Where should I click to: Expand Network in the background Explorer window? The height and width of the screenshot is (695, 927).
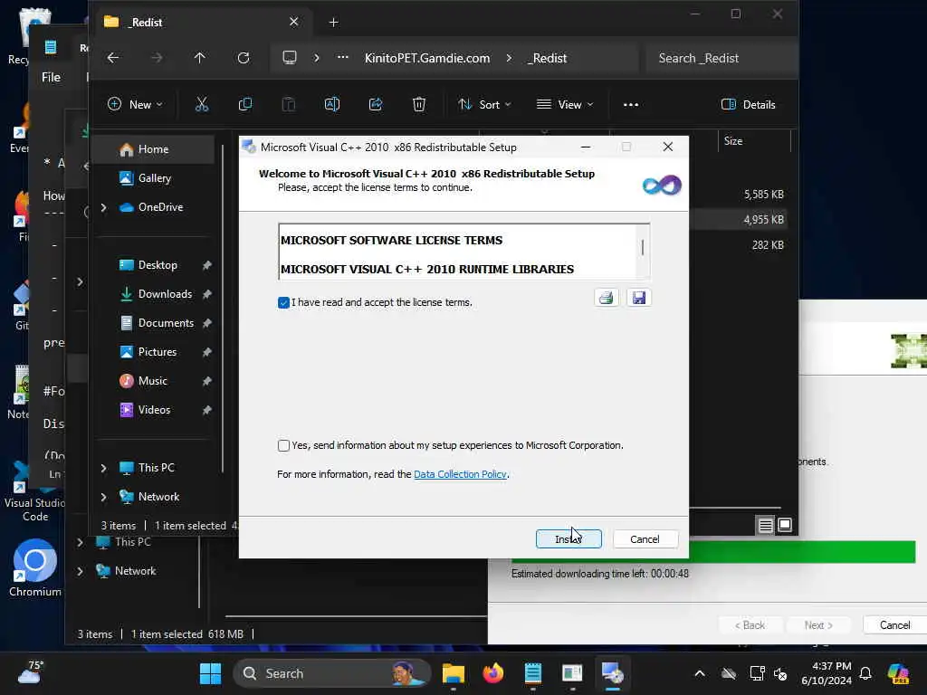coord(81,571)
